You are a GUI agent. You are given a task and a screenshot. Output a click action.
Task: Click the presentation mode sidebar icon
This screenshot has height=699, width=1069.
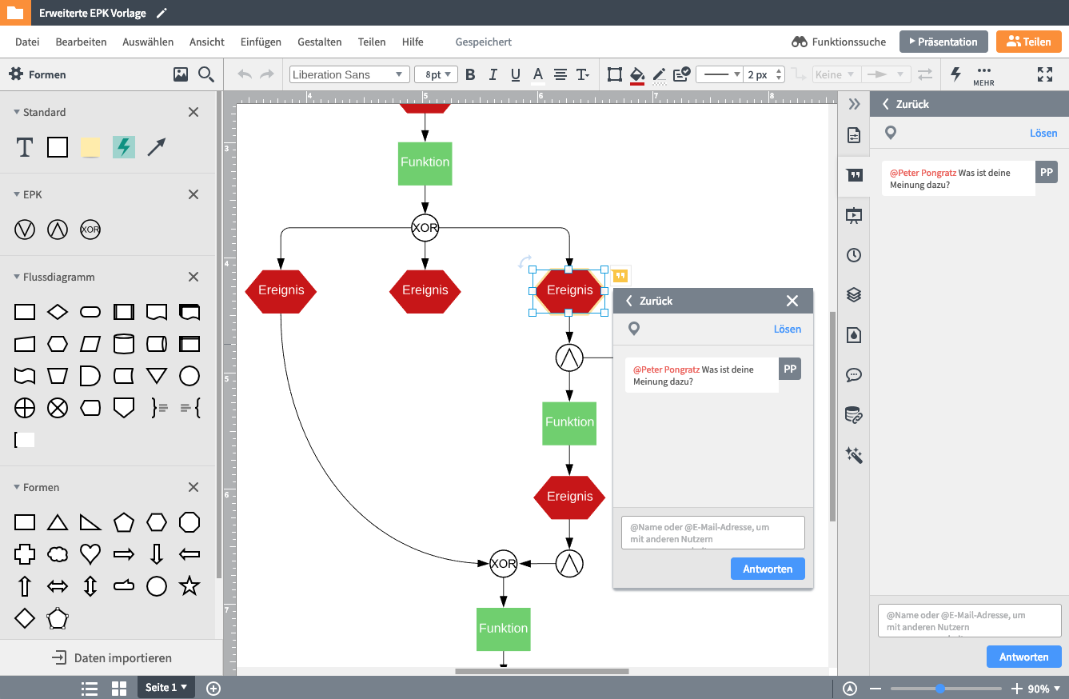[x=854, y=214]
